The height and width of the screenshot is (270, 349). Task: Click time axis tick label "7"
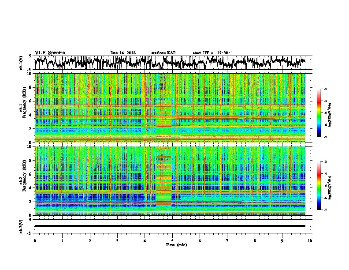(x=227, y=241)
